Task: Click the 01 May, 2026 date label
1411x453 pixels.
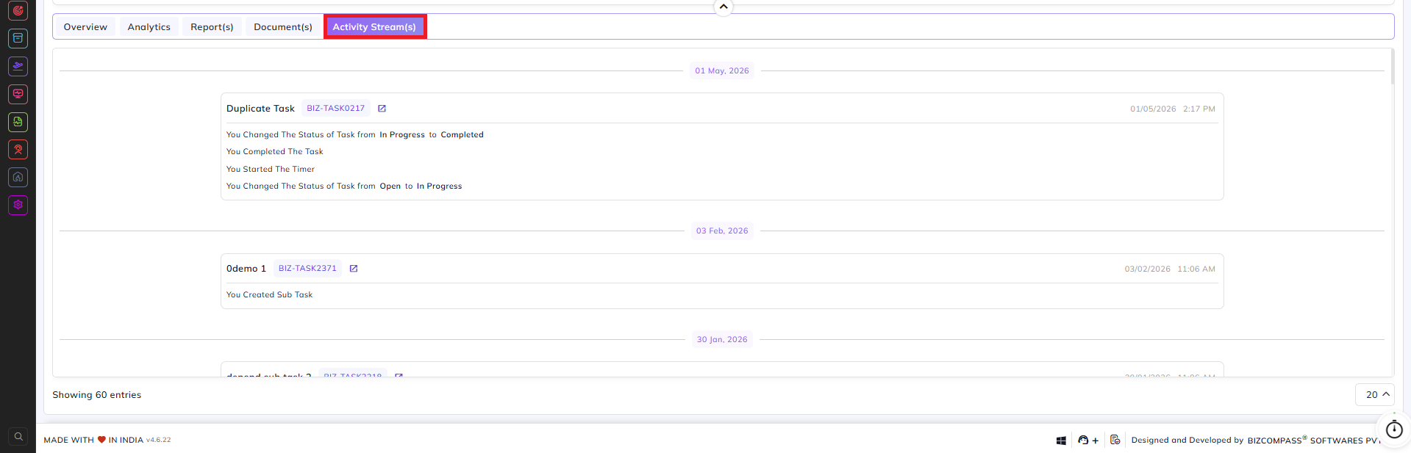Action: (x=722, y=70)
